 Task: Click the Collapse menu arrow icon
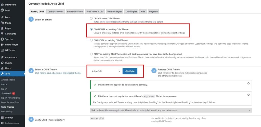tap(2, 123)
